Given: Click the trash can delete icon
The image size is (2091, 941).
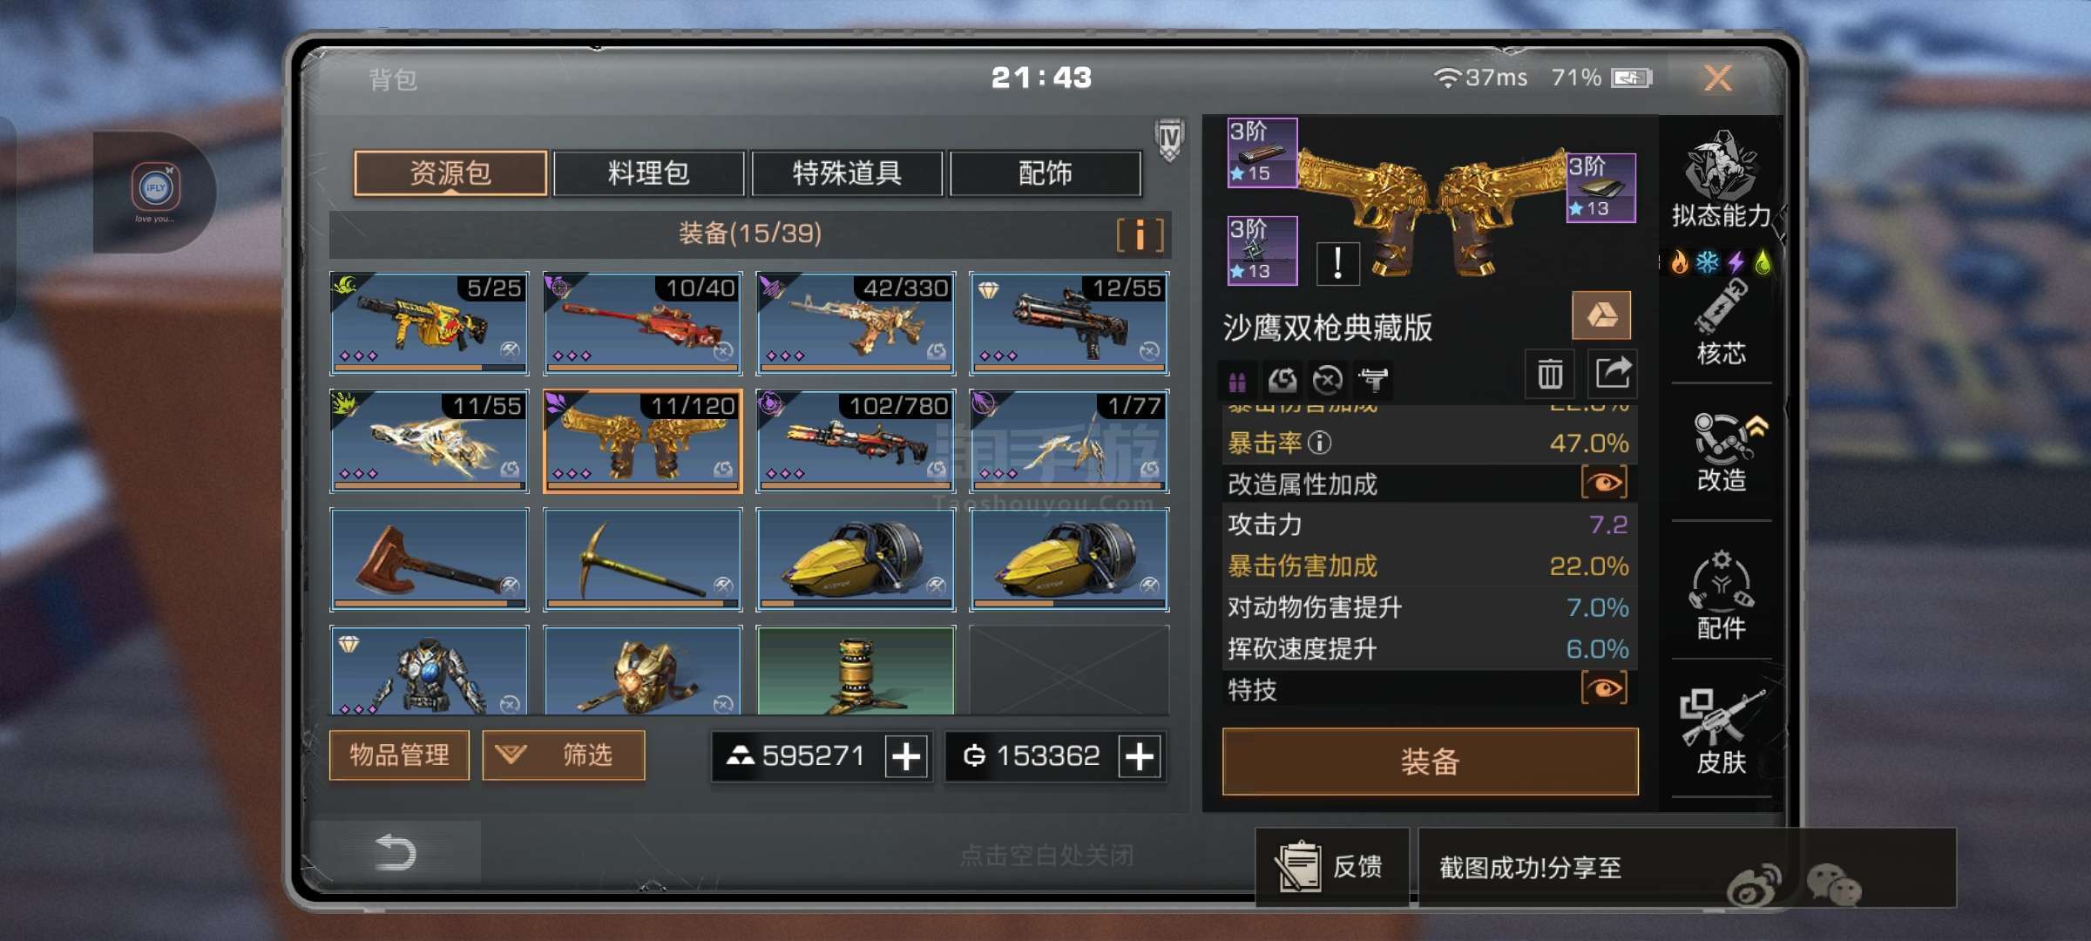Looking at the screenshot, I should (1550, 375).
